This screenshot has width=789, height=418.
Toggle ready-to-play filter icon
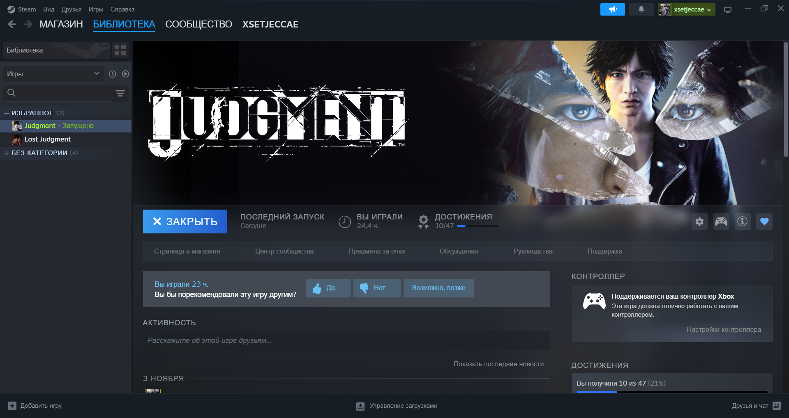pyautogui.click(x=125, y=74)
